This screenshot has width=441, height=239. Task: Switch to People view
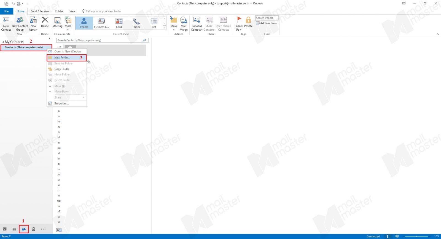point(84,23)
